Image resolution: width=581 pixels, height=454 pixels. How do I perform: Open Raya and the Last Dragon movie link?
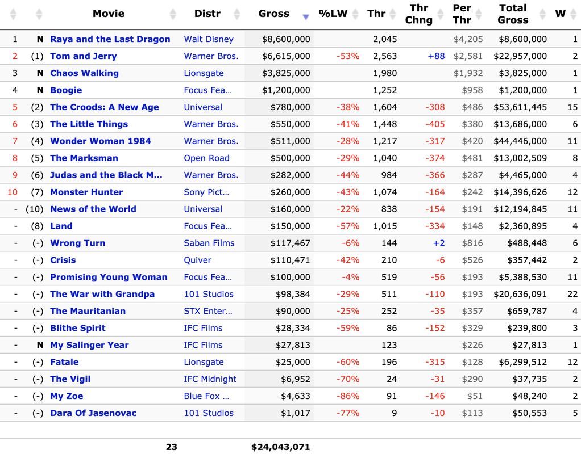110,39
